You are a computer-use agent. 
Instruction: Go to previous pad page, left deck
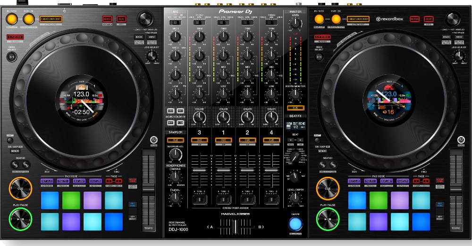pyautogui.click(x=109, y=181)
